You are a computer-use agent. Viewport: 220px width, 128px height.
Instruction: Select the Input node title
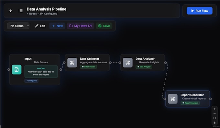[28, 59]
